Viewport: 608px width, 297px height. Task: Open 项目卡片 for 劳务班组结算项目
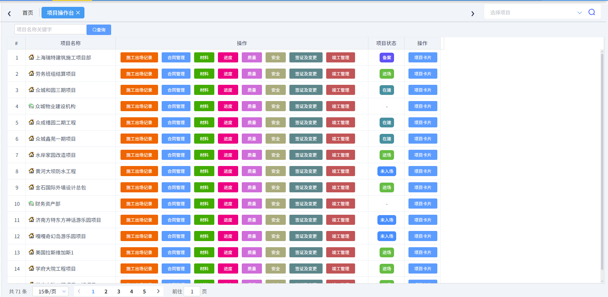423,74
